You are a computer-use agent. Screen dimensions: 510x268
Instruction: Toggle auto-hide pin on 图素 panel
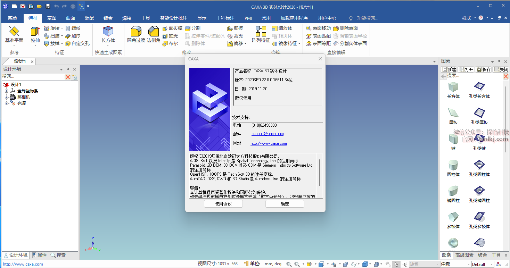[x=499, y=61]
